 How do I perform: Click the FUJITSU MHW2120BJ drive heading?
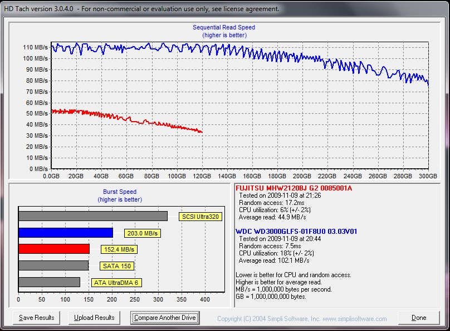294,188
